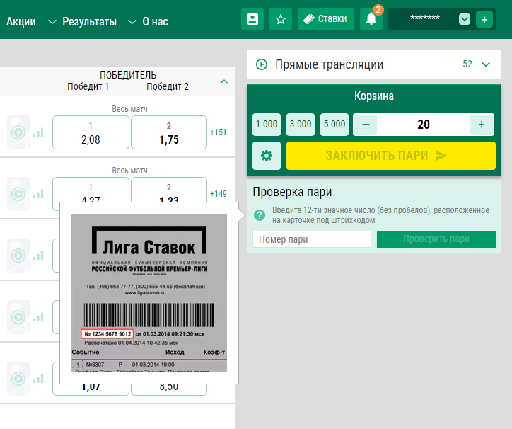Viewport: 512px width, 429px height.
Task: Increase stake with plus button
Action: (x=482, y=125)
